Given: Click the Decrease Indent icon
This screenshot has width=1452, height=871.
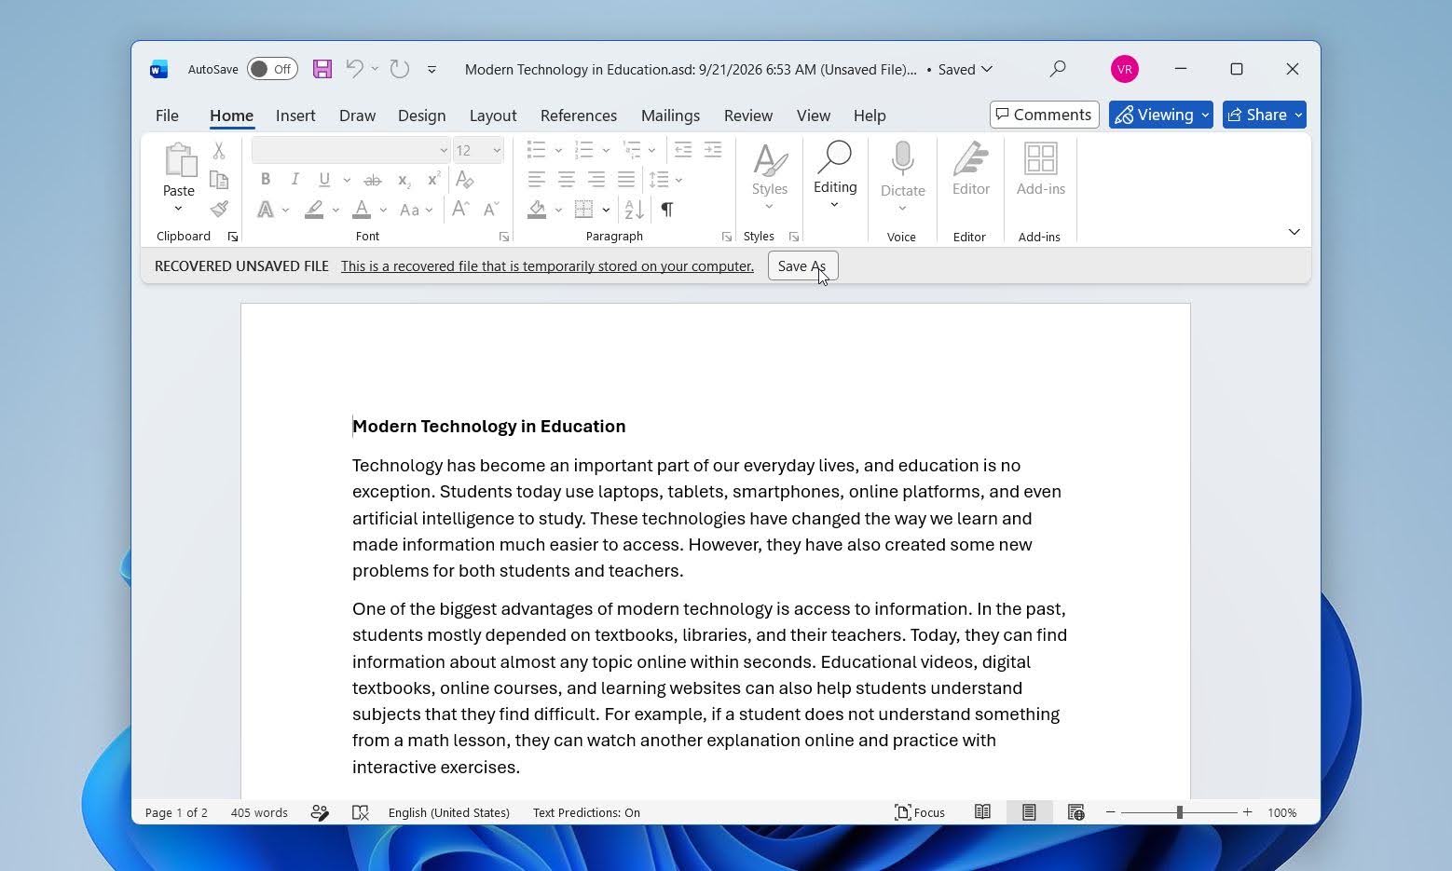Looking at the screenshot, I should coord(683,150).
